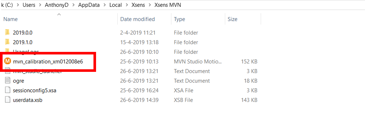Click the userdata.xsb file icon
Image resolution: width=365 pixels, height=140 pixels.
tap(7, 100)
